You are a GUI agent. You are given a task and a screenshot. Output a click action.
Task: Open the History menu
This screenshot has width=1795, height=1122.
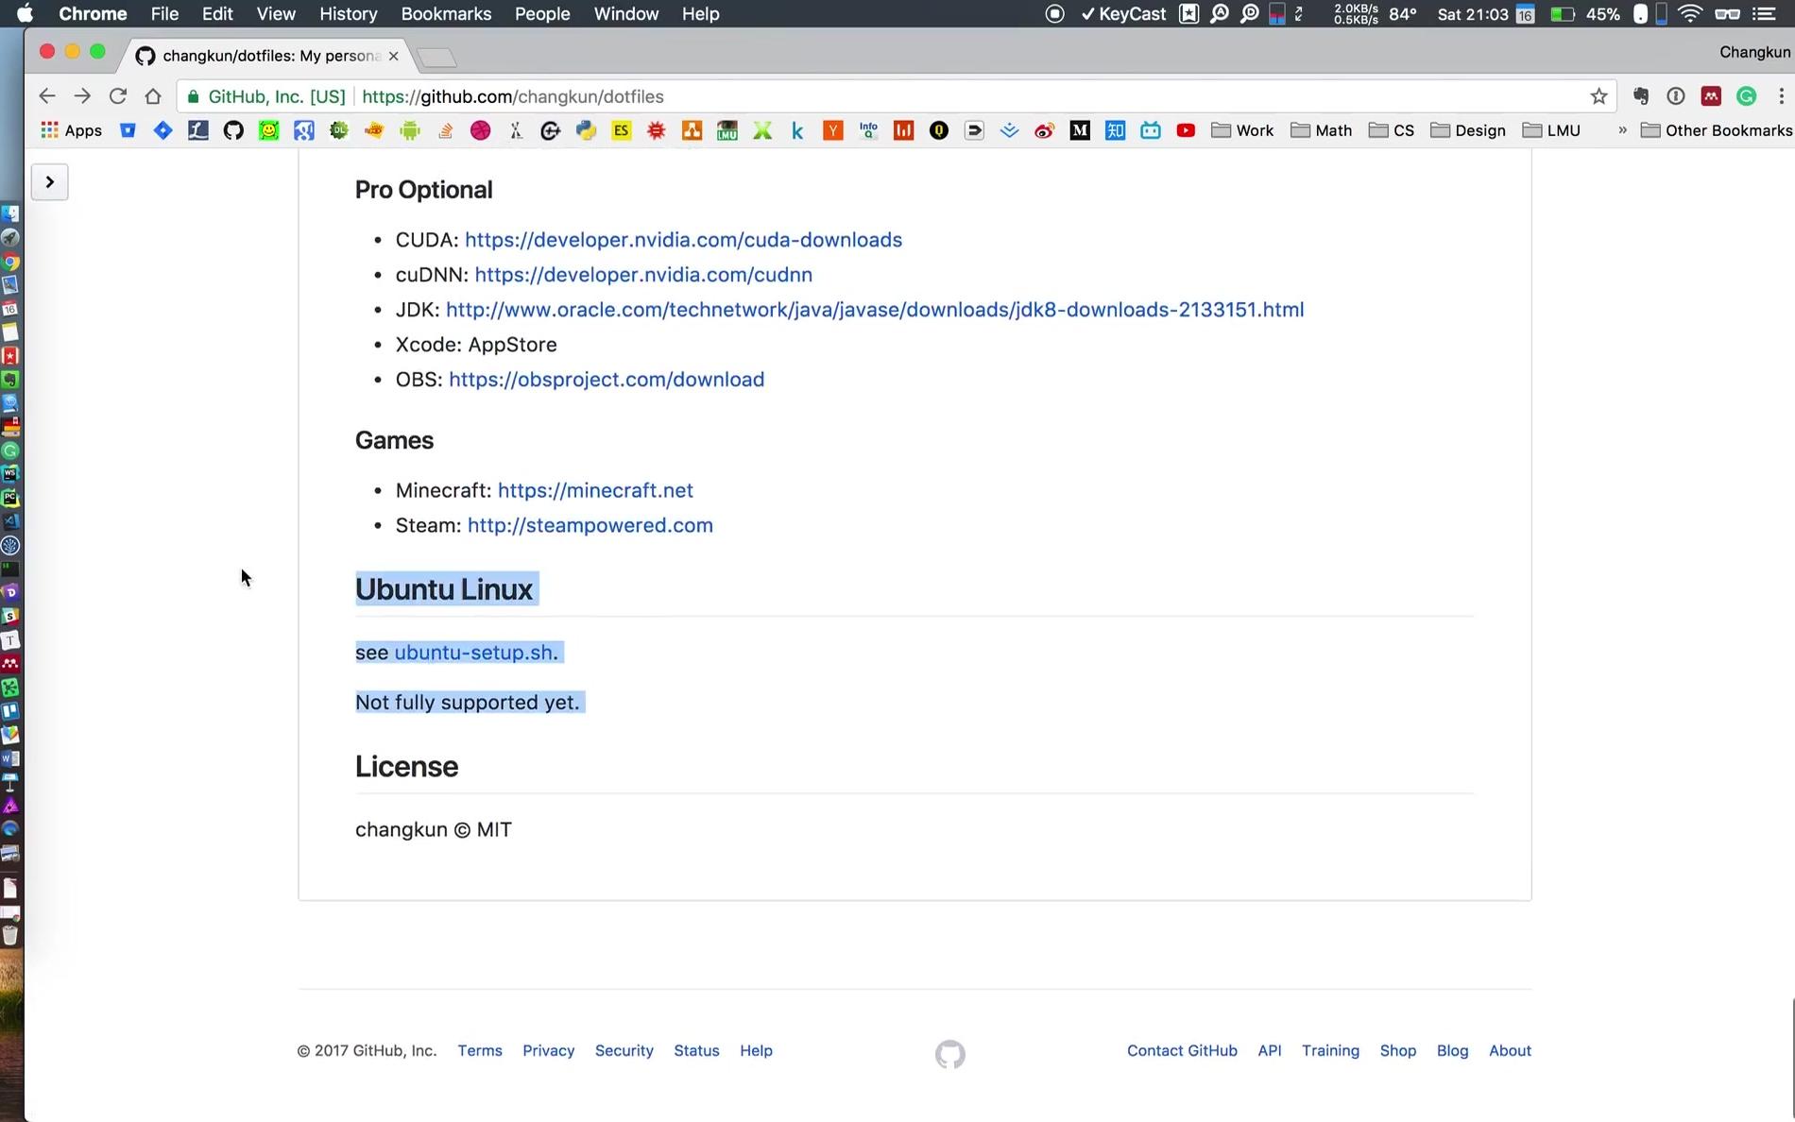348,14
